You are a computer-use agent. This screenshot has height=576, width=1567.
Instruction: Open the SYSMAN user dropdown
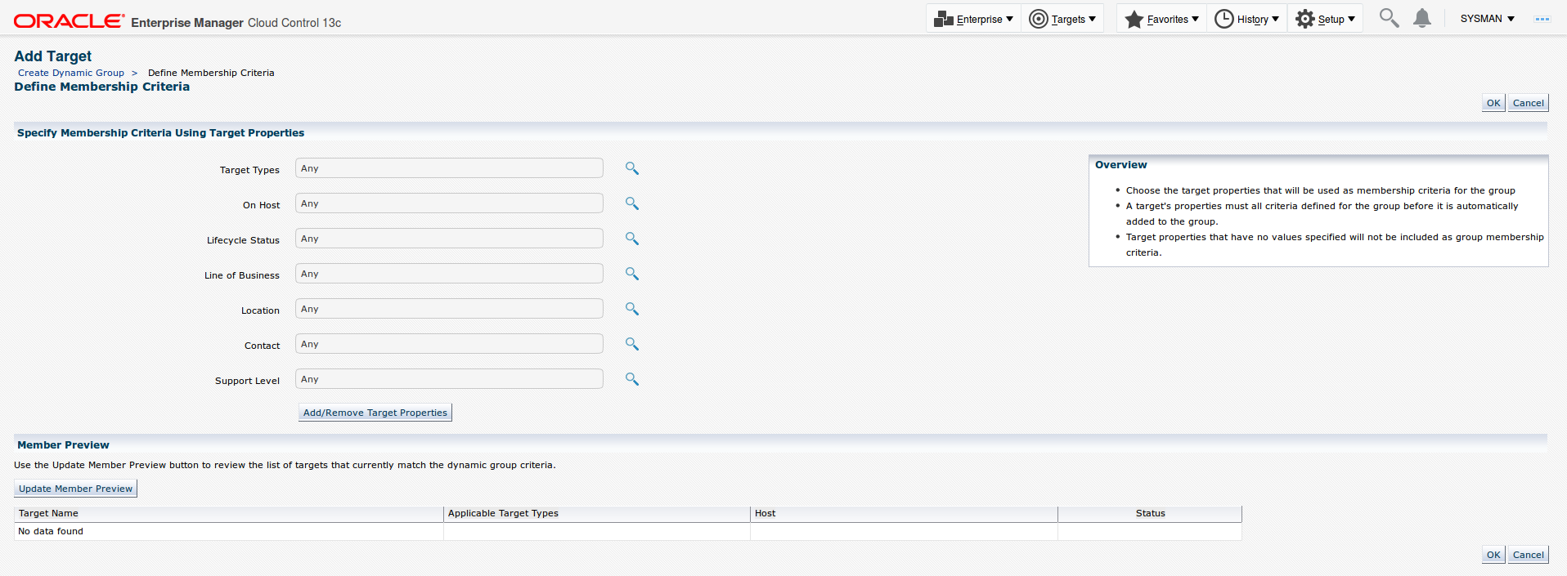click(x=1487, y=19)
